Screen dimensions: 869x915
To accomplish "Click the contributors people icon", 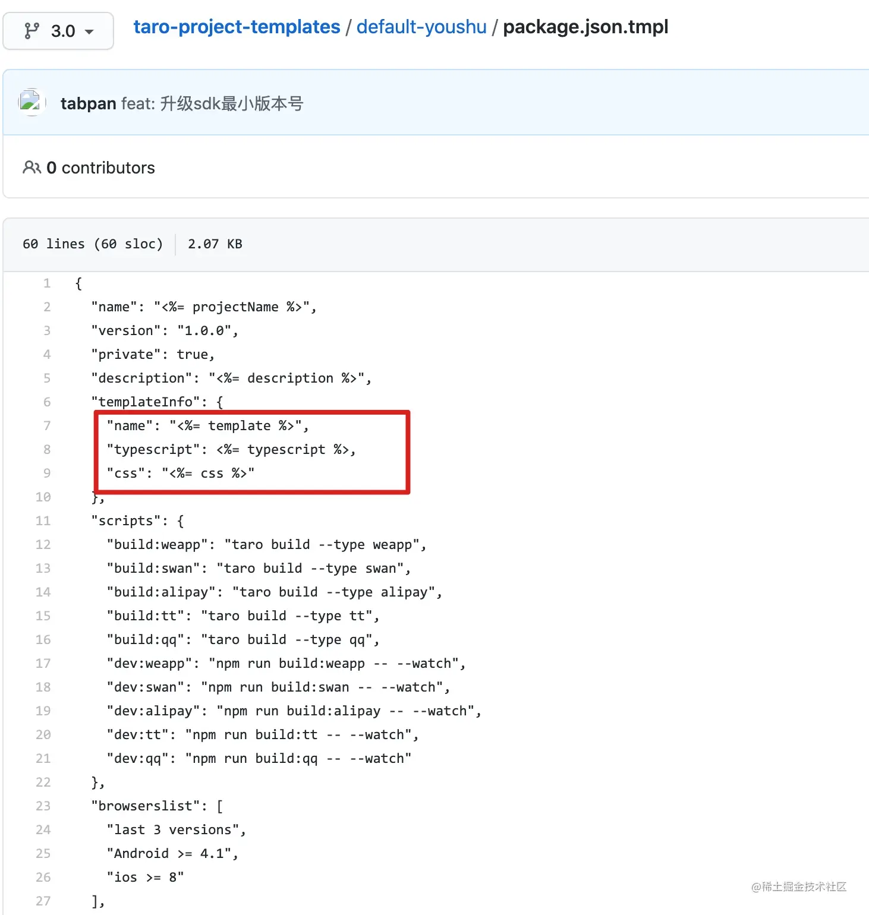I will [x=32, y=168].
